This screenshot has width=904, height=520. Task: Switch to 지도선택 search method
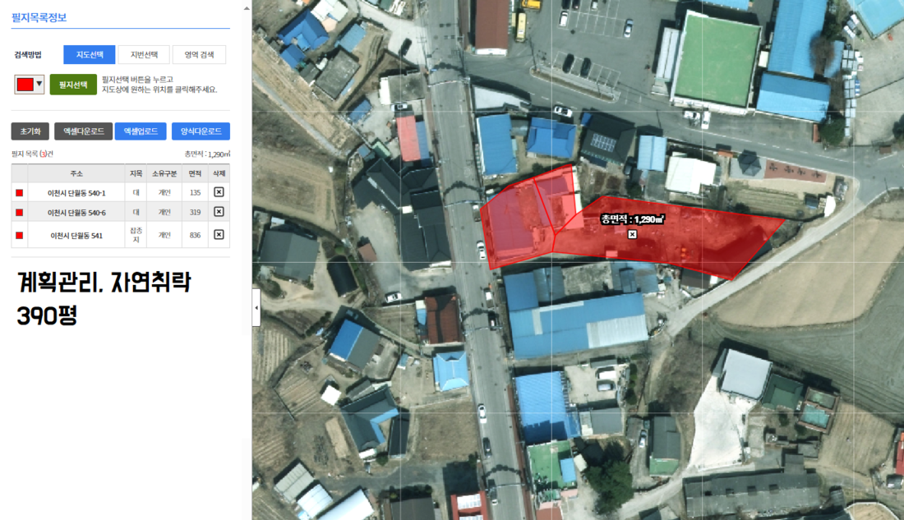[89, 55]
